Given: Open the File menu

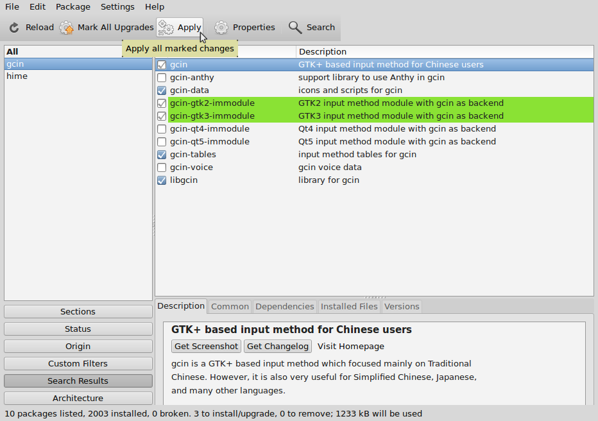Looking at the screenshot, I should [x=12, y=7].
